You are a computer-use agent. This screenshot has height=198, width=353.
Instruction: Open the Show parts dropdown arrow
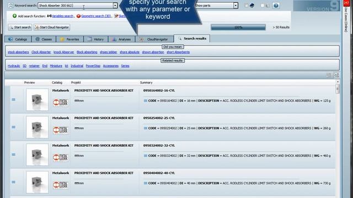point(236,5)
